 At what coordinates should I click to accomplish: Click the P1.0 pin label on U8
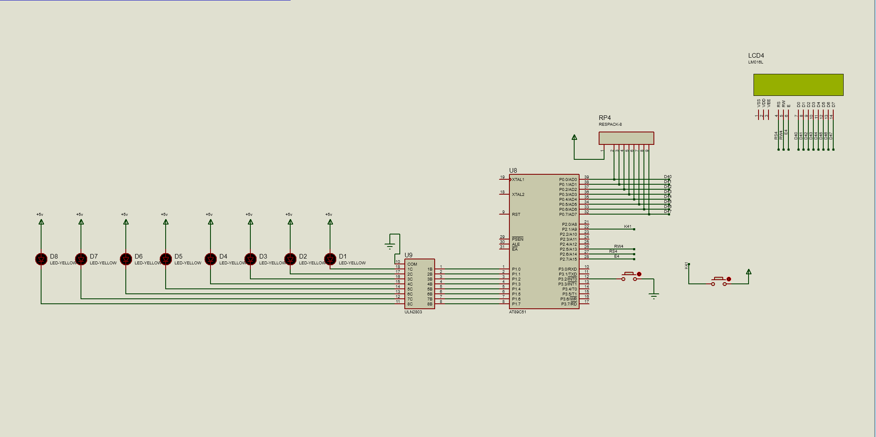point(516,269)
